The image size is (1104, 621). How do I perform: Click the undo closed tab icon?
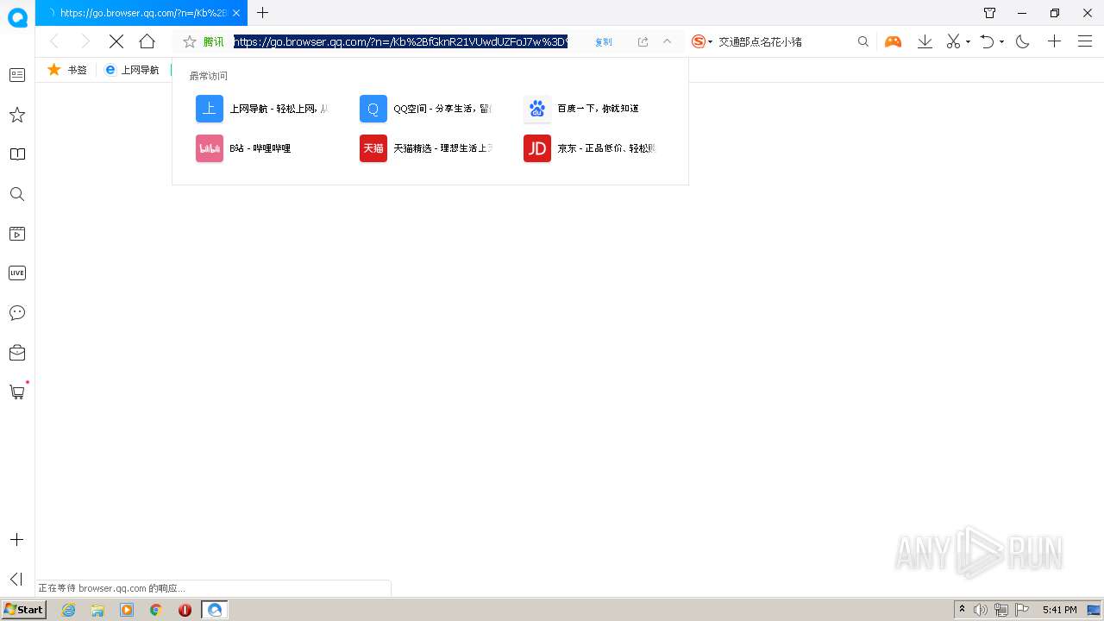[x=988, y=41]
